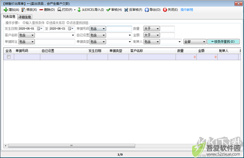The width and height of the screenshot is (244, 158).
Task: Open the 单据附注 relation dropdown
Action: [26, 42]
